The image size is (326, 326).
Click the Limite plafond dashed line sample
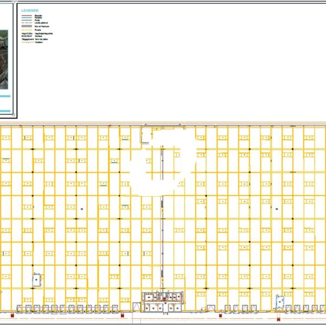point(27,23)
